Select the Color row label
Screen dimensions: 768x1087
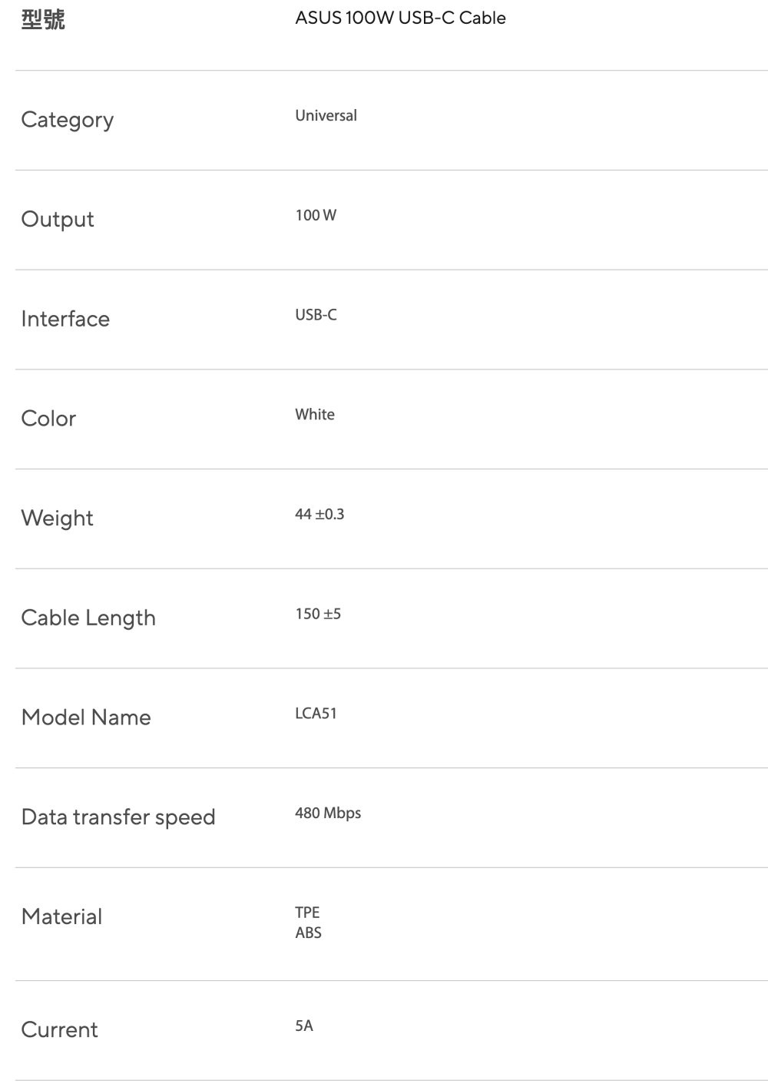tap(48, 419)
